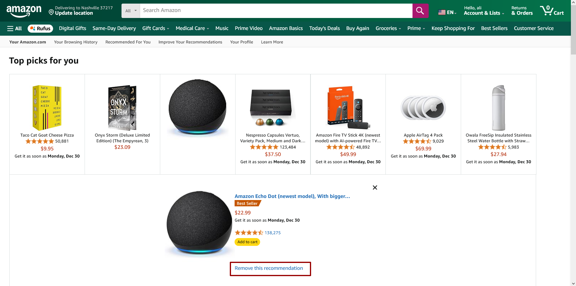The width and height of the screenshot is (576, 286).
Task: Open the hamburger All menu
Action: [14, 28]
